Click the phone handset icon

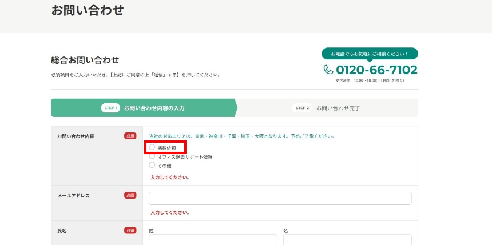[328, 70]
